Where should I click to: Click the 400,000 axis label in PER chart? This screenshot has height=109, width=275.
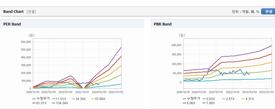pos(26,57)
